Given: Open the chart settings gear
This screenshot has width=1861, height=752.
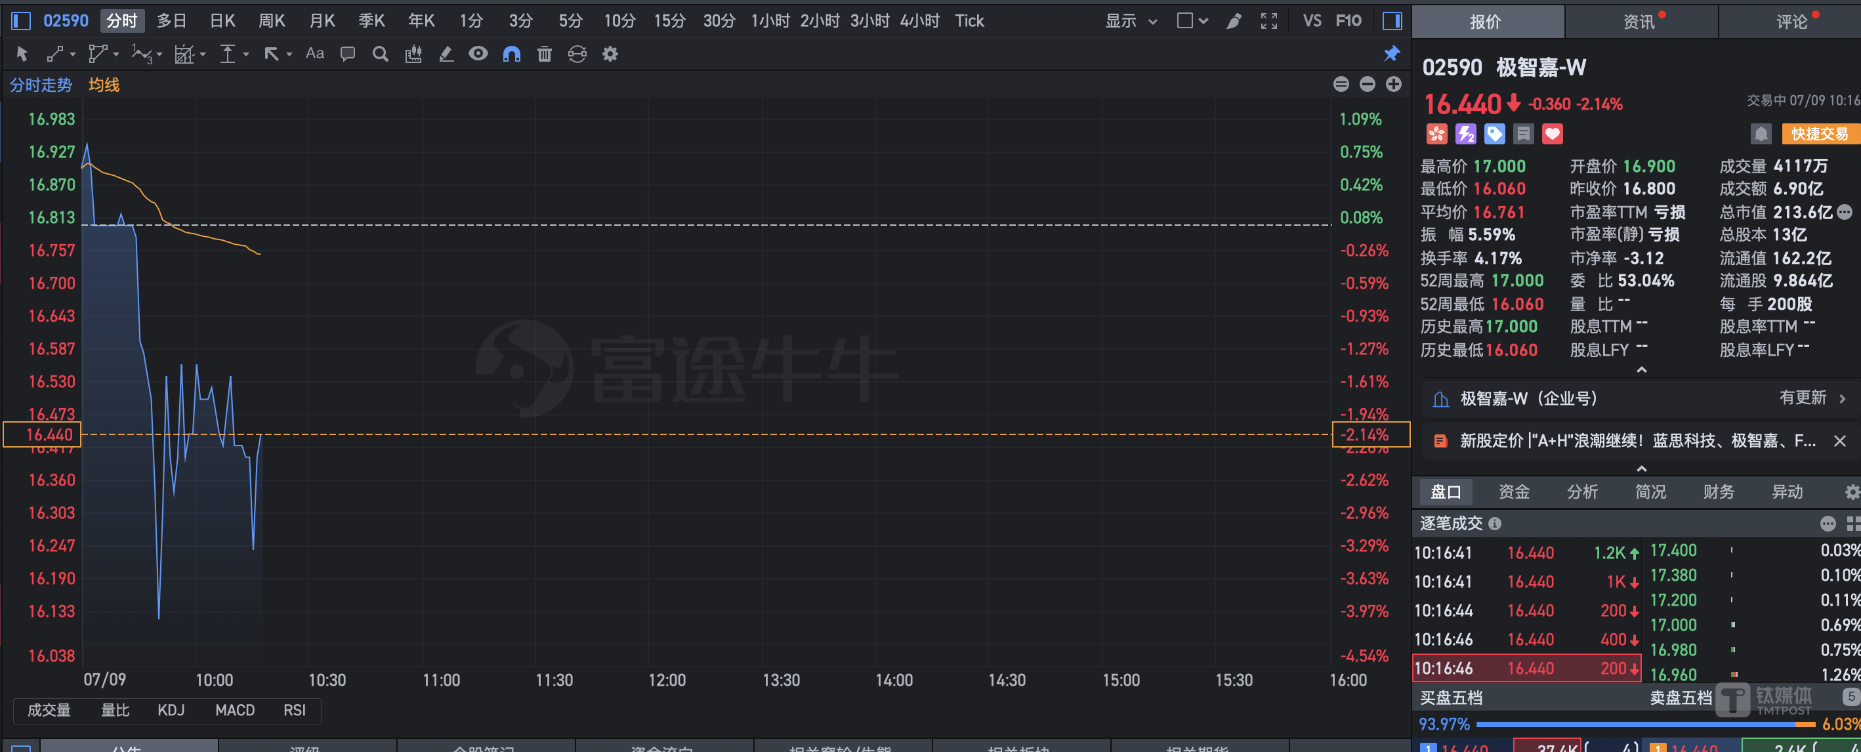Looking at the screenshot, I should coord(610,53).
